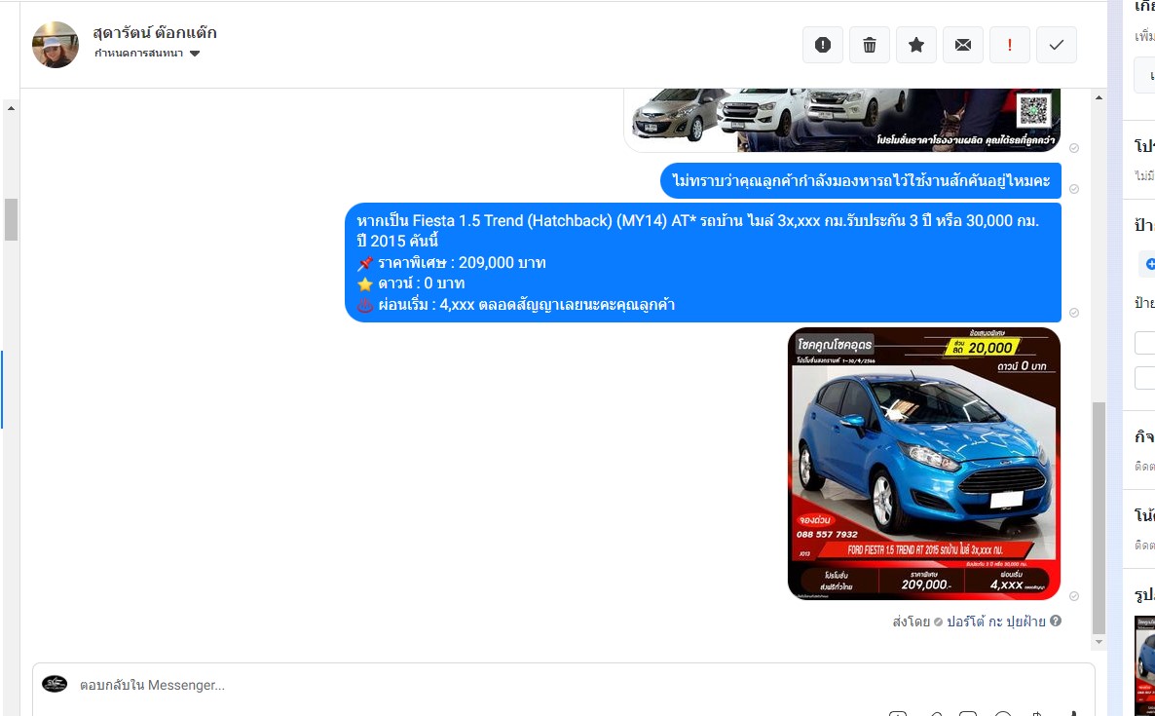This screenshot has width=1155, height=716.
Task: Select message ไม่ทราบว่าคุณลูกค้ากำลังมองหารถ
Action: tap(860, 180)
